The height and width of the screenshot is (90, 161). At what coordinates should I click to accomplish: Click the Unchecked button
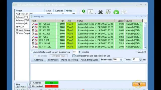[37, 86]
